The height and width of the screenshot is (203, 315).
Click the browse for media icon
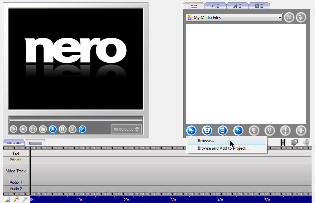(191, 131)
